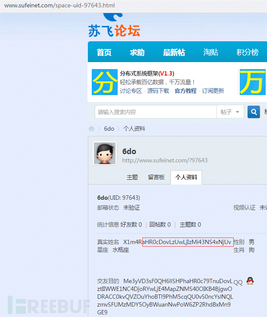The height and width of the screenshot is (317, 267).
Task: Click the 分布式系统框架(V1.3) title link
Action: pos(147,73)
